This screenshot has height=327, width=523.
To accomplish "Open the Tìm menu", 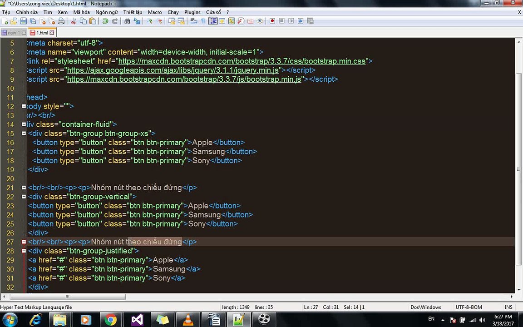I will click(x=48, y=12).
